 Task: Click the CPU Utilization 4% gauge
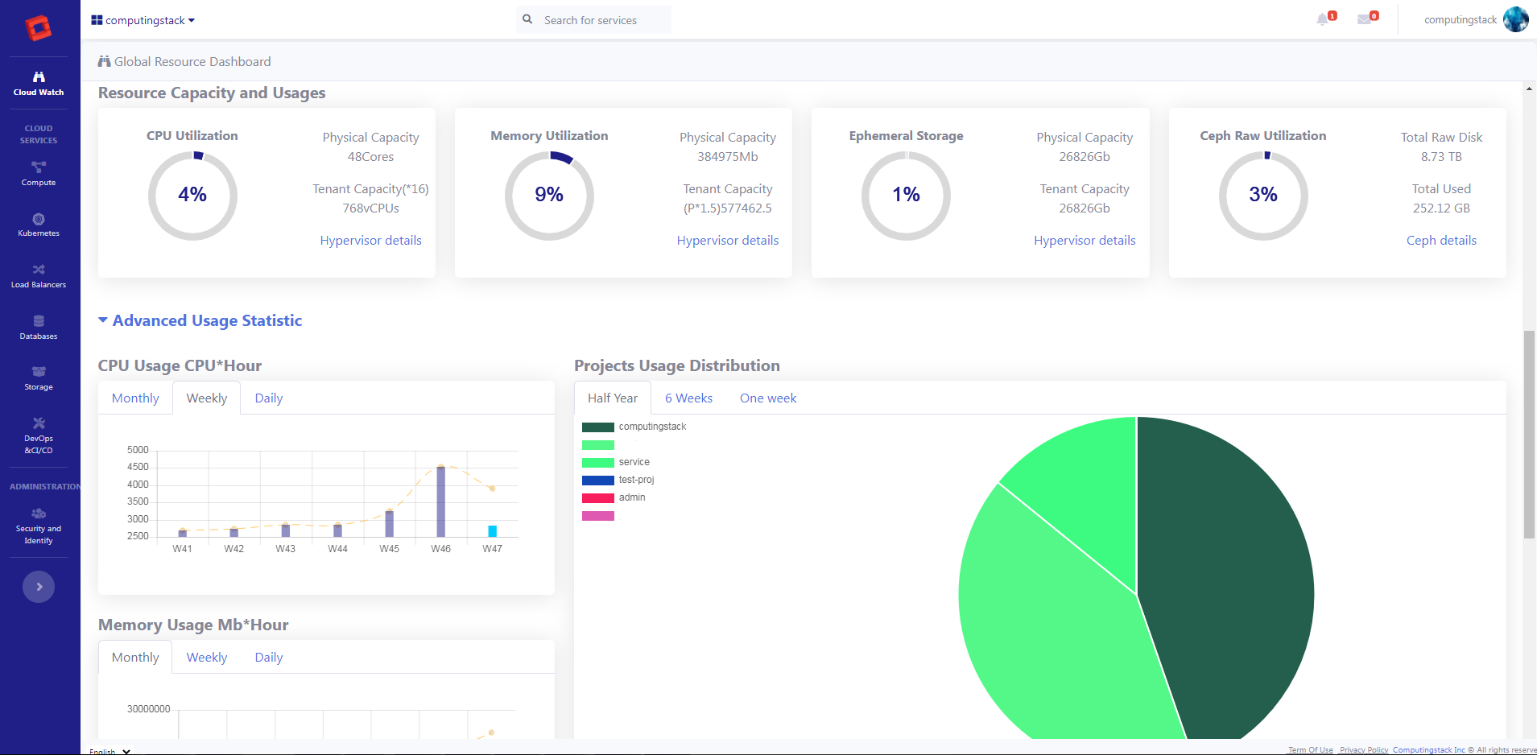coord(192,196)
